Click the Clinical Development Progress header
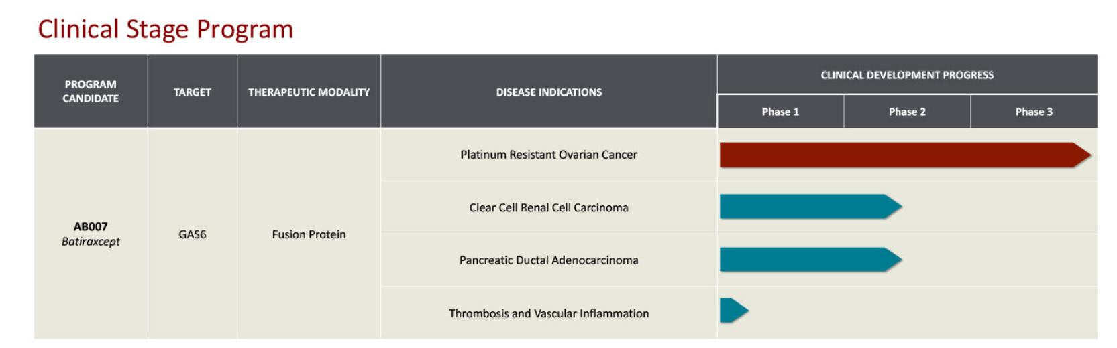The image size is (1117, 348). click(907, 75)
